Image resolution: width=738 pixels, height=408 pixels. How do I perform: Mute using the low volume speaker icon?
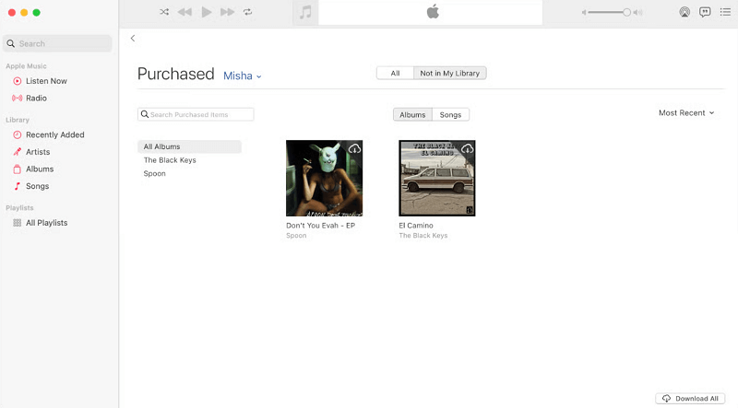pyautogui.click(x=584, y=13)
